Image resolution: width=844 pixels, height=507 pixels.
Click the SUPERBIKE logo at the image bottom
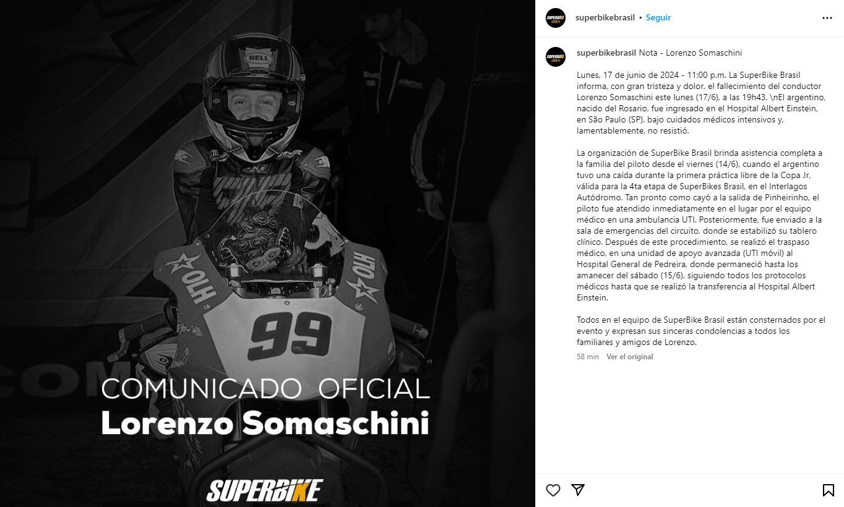click(264, 490)
